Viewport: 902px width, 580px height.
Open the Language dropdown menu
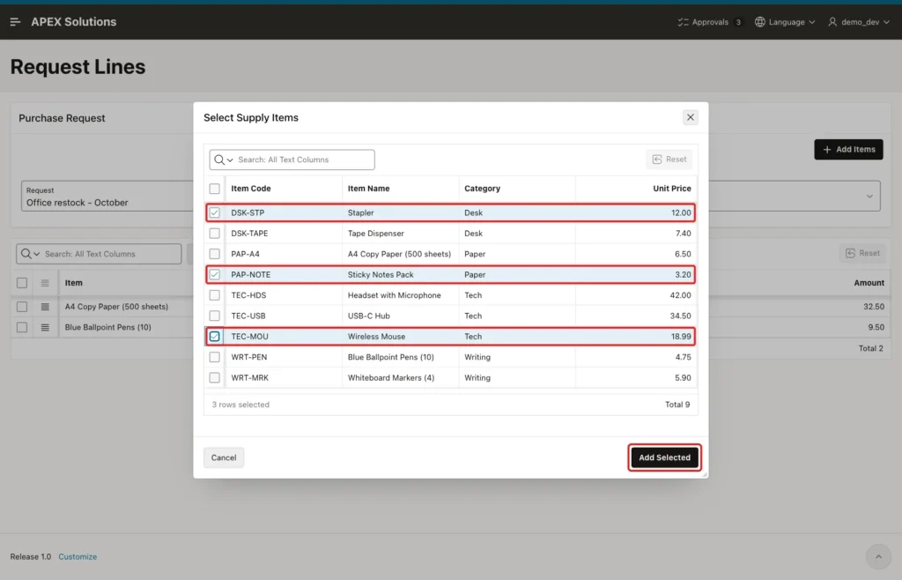(x=785, y=22)
